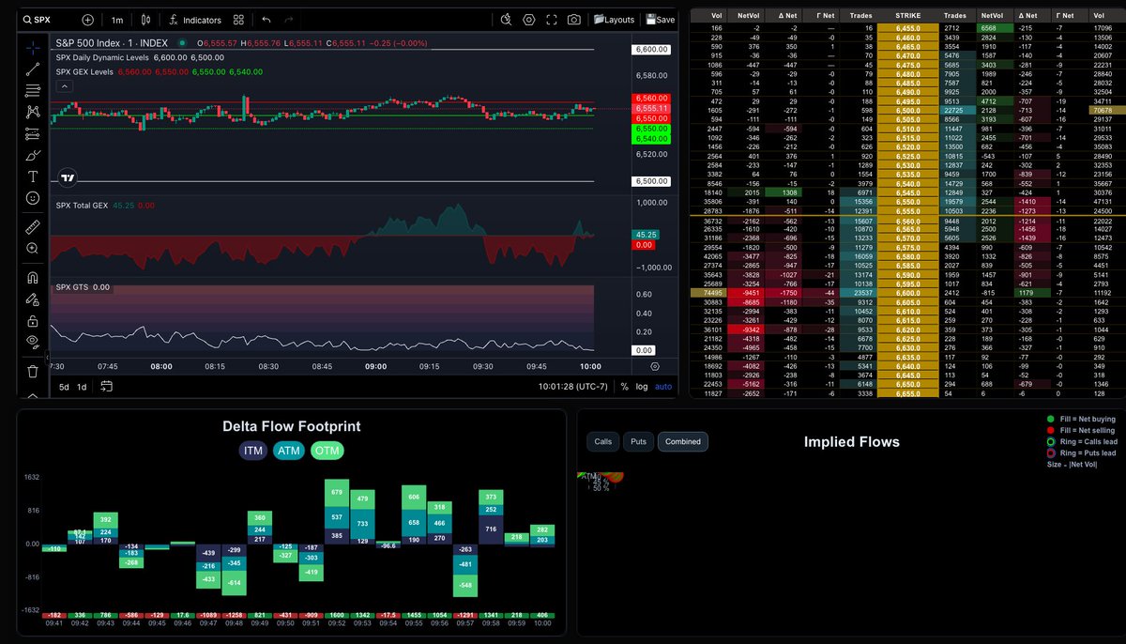Click the compare symbol plus icon
This screenshot has height=644, width=1126.
[87, 20]
